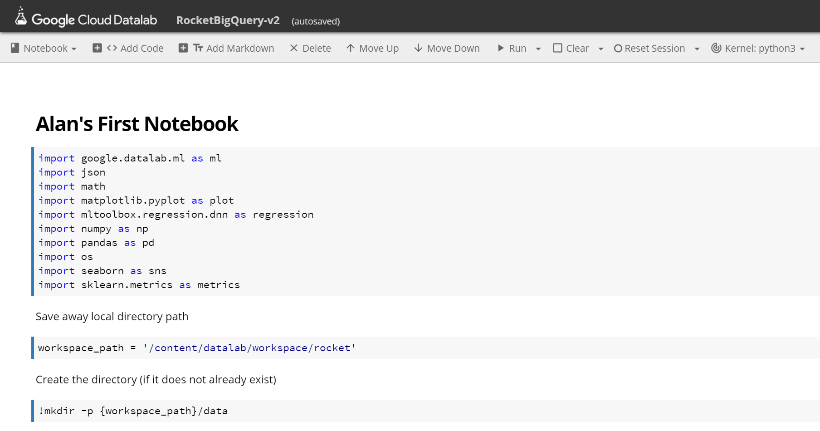This screenshot has height=431, width=820.
Task: Expand the Clear options dropdown arrow
Action: click(601, 49)
